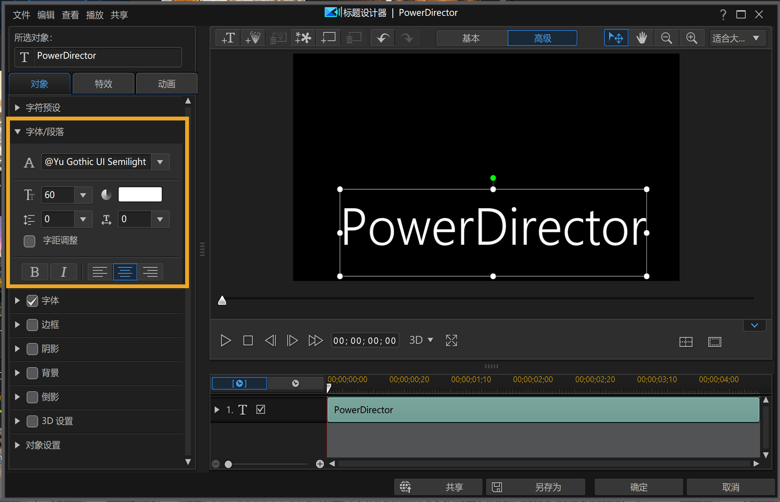Switch to the 特效 tab
This screenshot has height=502, width=780.
click(x=103, y=84)
